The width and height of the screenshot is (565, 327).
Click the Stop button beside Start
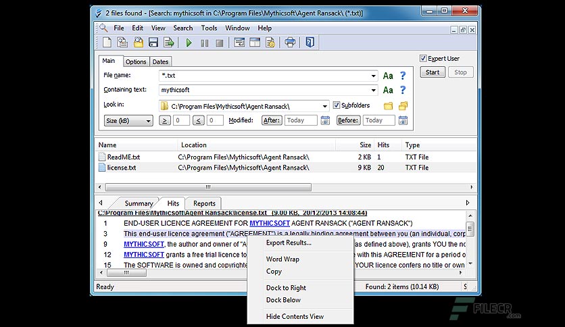pyautogui.click(x=460, y=72)
